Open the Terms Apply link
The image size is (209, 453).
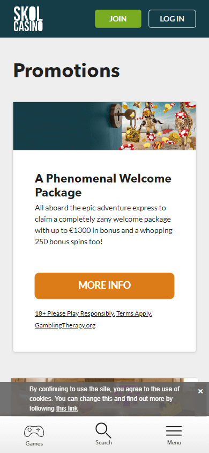click(x=134, y=313)
